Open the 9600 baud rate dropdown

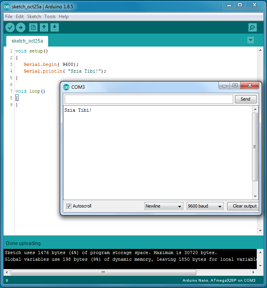point(205,206)
